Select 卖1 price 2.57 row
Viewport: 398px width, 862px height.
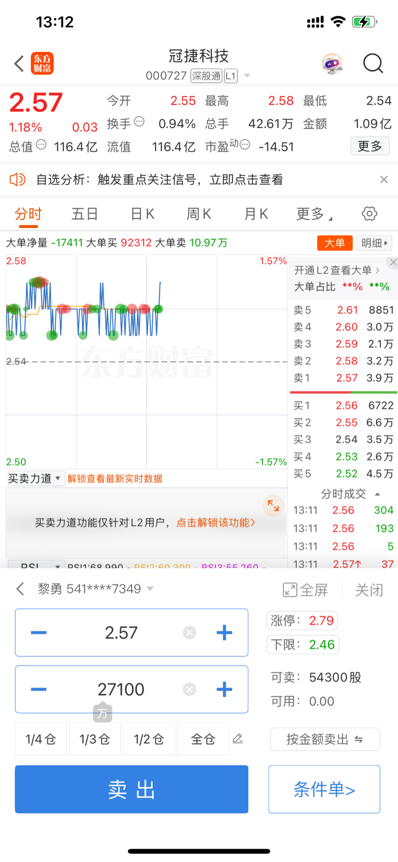343,378
